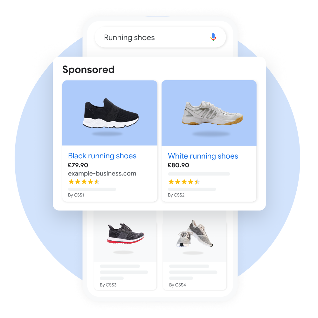Click the black and red sneaker image
This screenshot has height=318, width=318.
pos(126,234)
